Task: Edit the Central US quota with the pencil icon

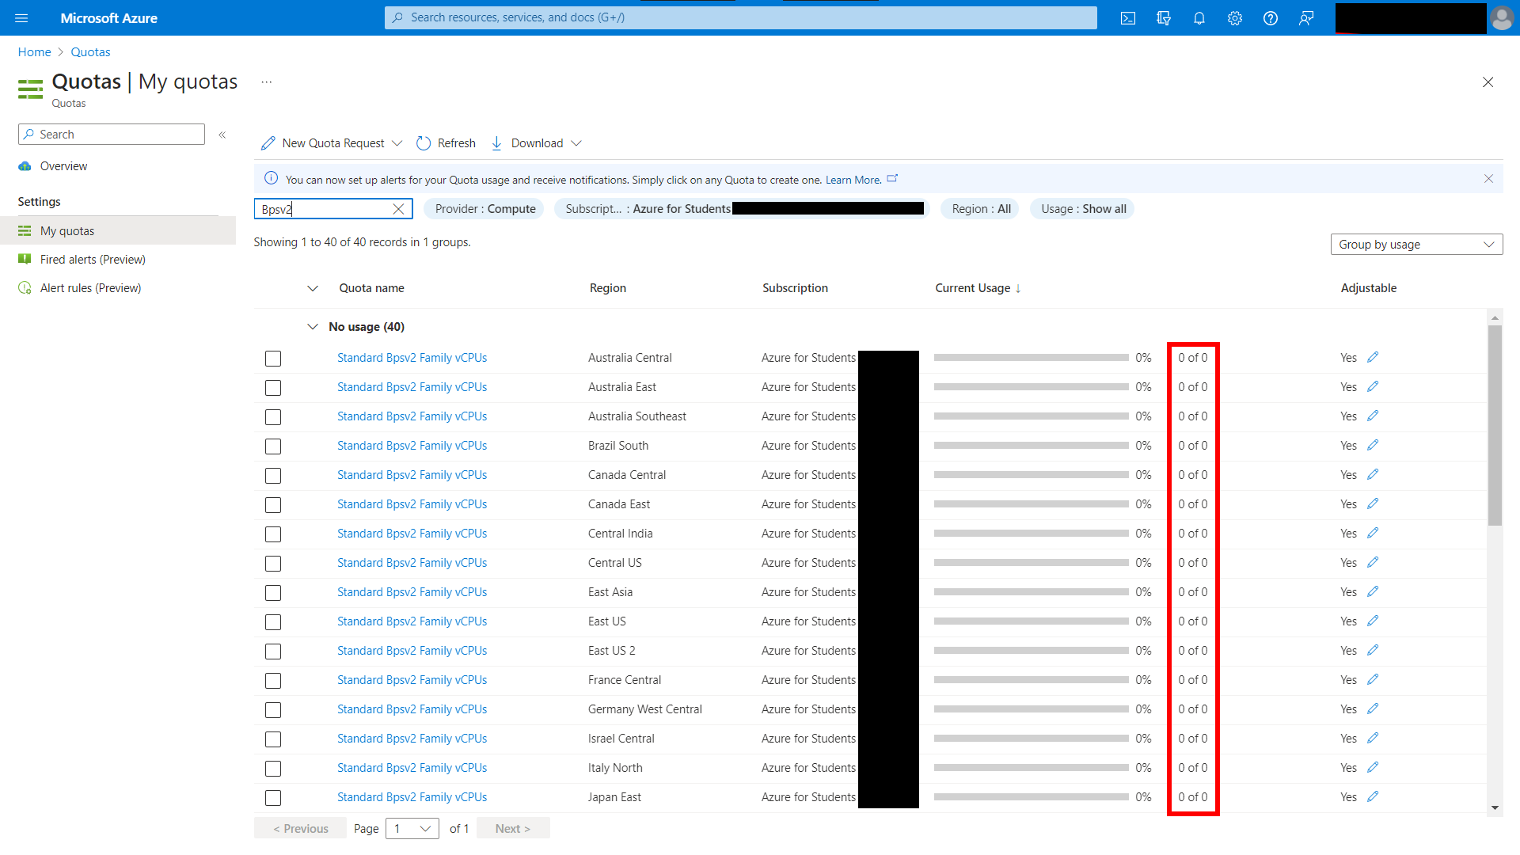Action: pyautogui.click(x=1373, y=562)
